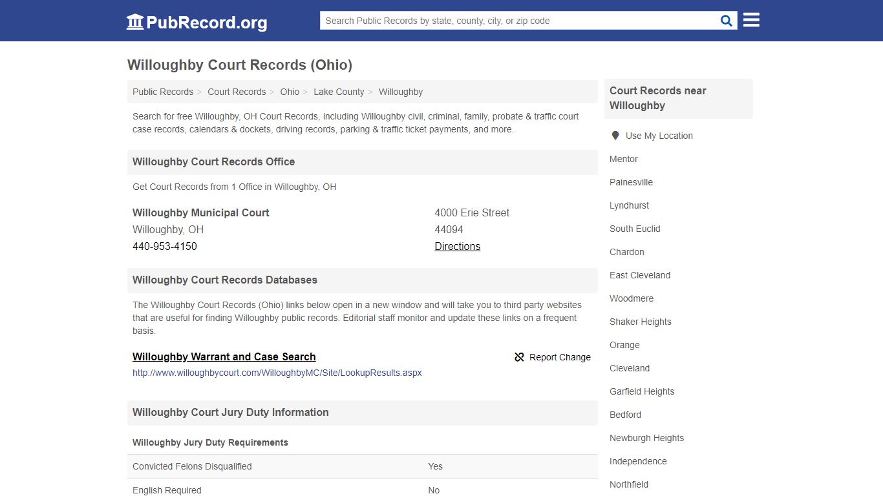Call phone number 440-953-4150
This screenshot has width=883, height=496.
tap(165, 246)
